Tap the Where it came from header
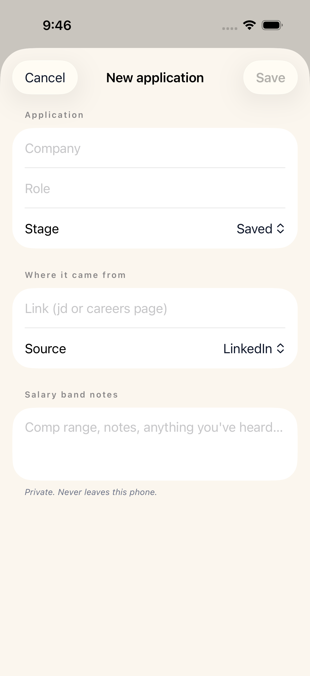This screenshot has width=310, height=676. pyautogui.click(x=75, y=275)
